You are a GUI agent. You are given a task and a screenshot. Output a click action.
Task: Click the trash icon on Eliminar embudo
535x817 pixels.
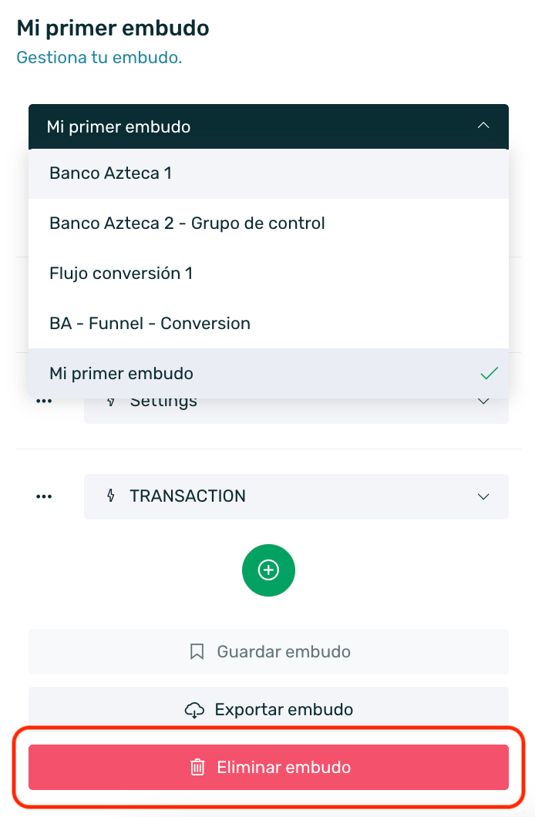[x=197, y=767]
